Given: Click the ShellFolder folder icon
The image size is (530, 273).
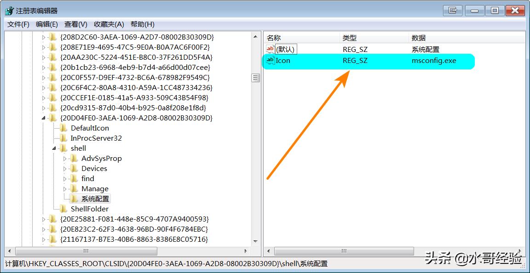Looking at the screenshot, I should tap(63, 209).
